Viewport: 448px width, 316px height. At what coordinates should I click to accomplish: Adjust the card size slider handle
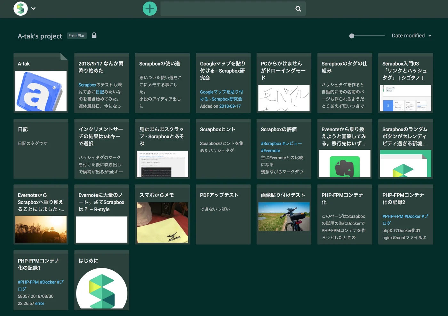[352, 36]
